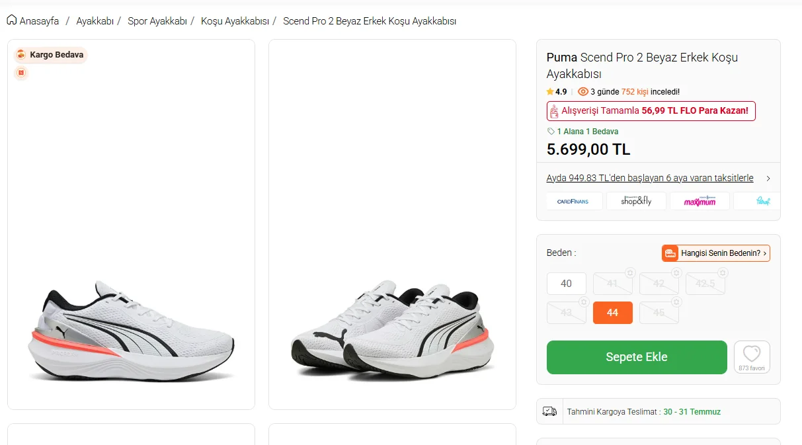Screen dimensions: 802x445
Task: Open the side-view shoe product image
Action: 131,225
